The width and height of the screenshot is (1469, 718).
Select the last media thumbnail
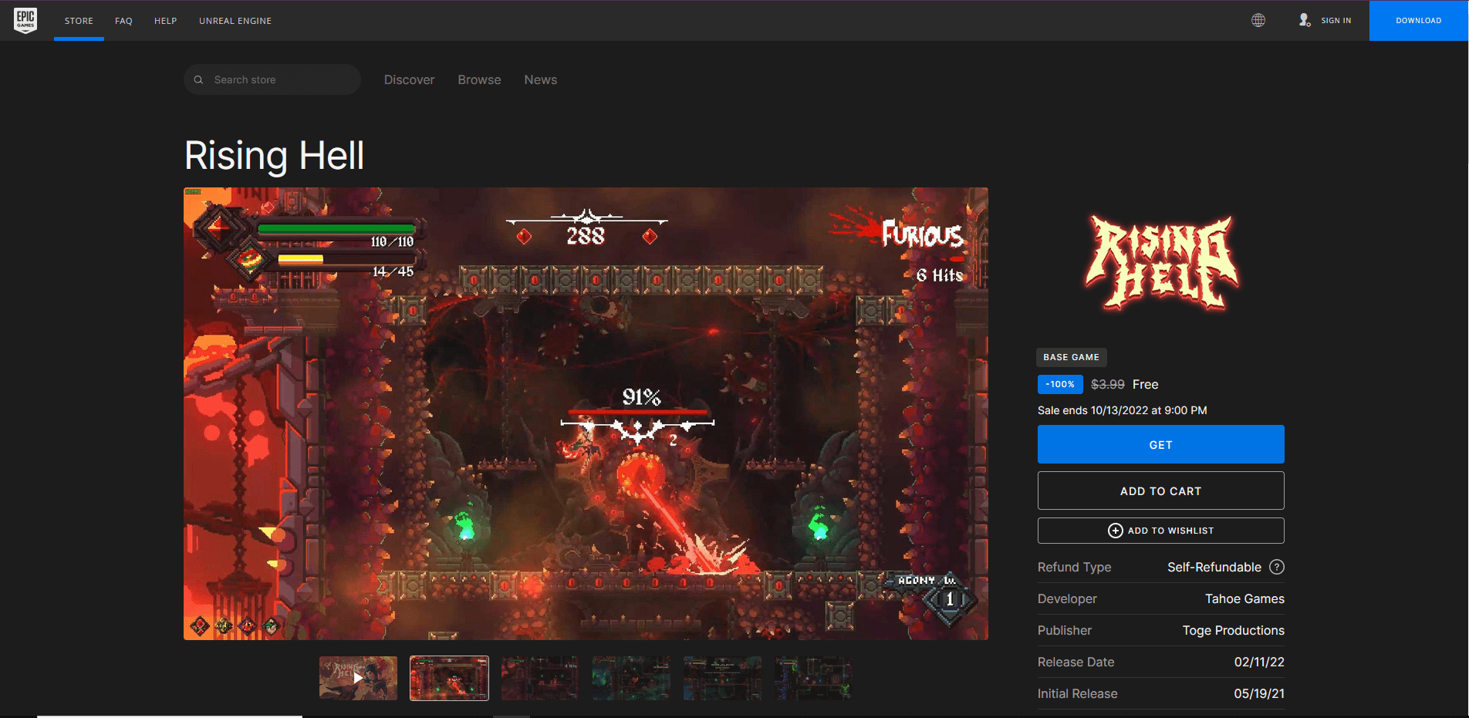pos(813,679)
